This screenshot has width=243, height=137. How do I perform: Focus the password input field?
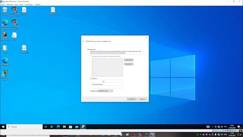click(107, 81)
